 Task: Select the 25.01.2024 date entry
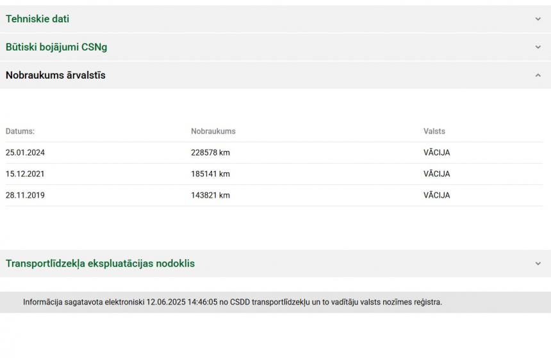point(25,153)
